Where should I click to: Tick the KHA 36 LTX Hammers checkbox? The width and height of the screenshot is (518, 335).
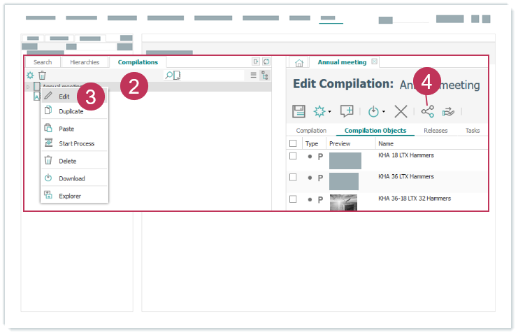pyautogui.click(x=293, y=178)
